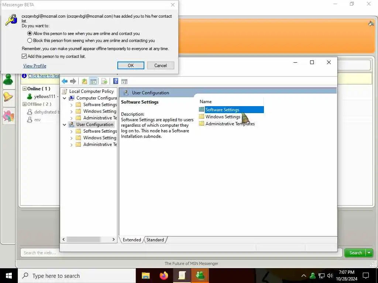Click the Computer Configuration node icon
Image resolution: width=378 pixels, height=283 pixels.
click(x=72, y=98)
